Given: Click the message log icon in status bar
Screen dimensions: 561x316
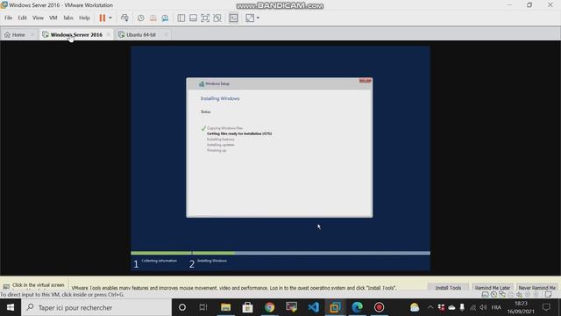Looking at the screenshot, I should click(548, 295).
